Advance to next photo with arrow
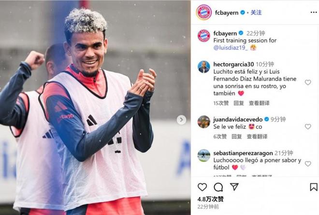This screenshot has width=319, height=215. [x=181, y=120]
